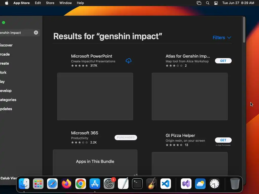Click the green full screen window button
Viewport: 259px width, 194px height.
point(4,22)
